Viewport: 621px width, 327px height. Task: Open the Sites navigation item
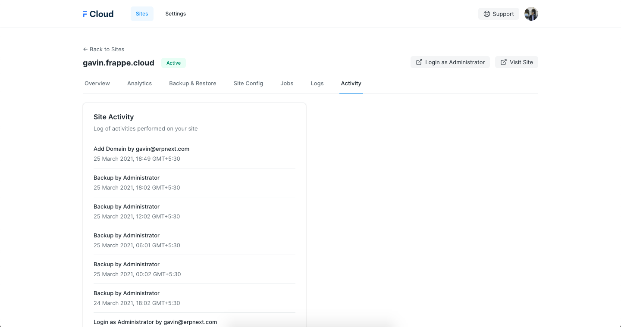tap(142, 14)
